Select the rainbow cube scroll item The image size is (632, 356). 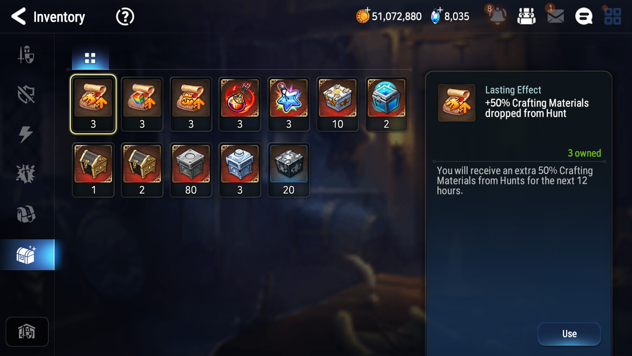tap(142, 104)
